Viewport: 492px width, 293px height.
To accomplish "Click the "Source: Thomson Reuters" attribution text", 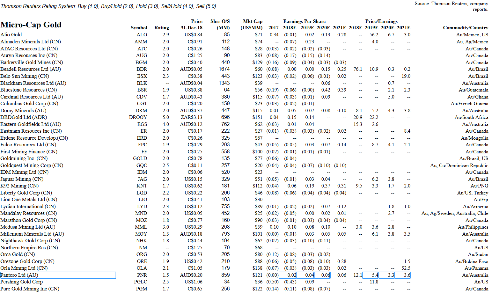I will tap(452, 6).
